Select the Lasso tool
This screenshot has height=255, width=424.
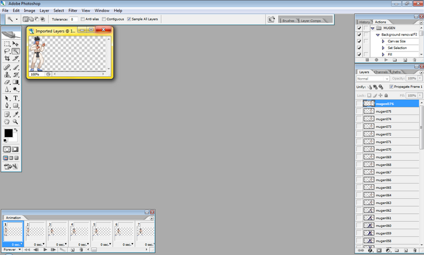point(7,51)
